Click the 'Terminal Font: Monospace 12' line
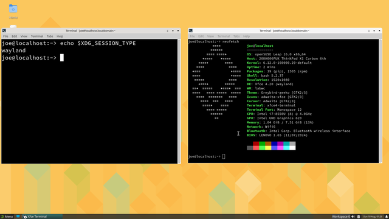The height and width of the screenshot is (219, 389). (x=274, y=109)
